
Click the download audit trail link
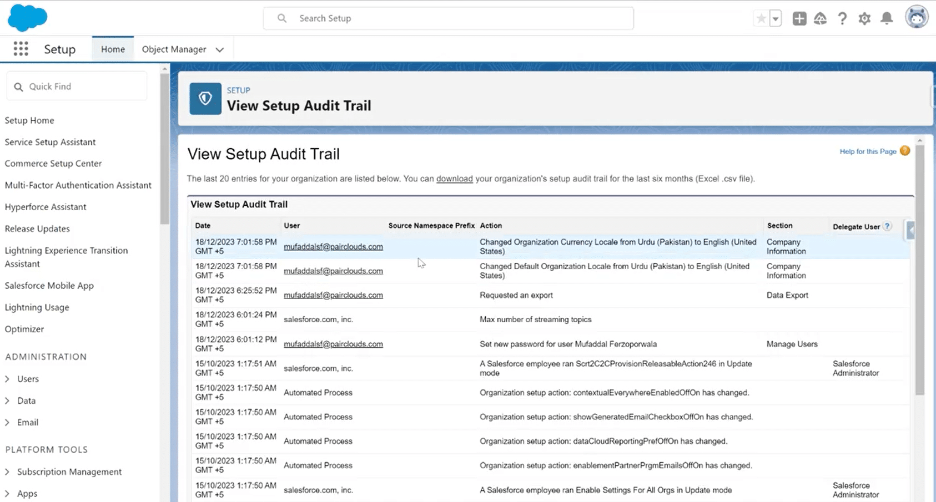[454, 179]
